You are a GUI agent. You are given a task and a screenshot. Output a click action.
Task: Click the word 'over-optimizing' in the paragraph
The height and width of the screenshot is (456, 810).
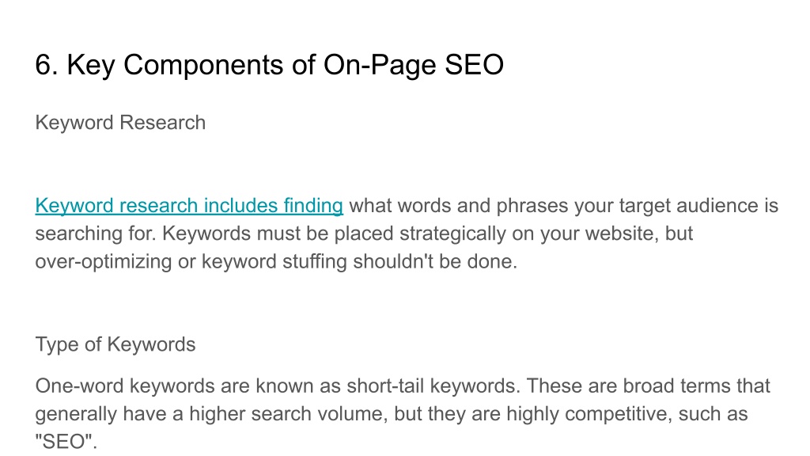click(104, 261)
